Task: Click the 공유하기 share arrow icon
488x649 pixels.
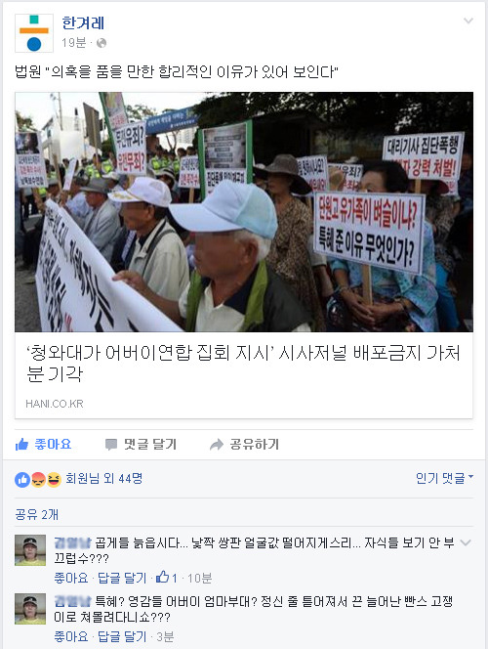Action: [x=217, y=445]
